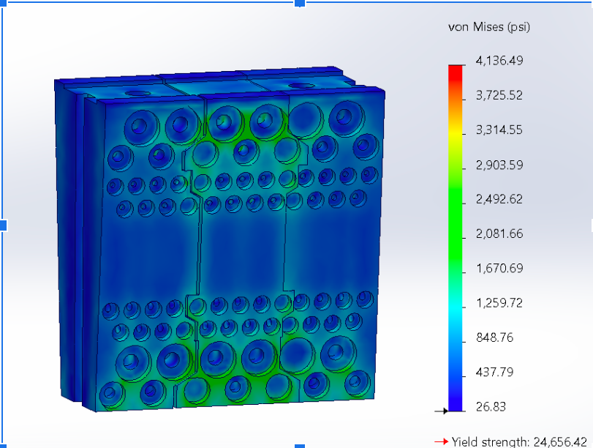
Task: Select the legend value 2,903.59
Action: pos(499,165)
